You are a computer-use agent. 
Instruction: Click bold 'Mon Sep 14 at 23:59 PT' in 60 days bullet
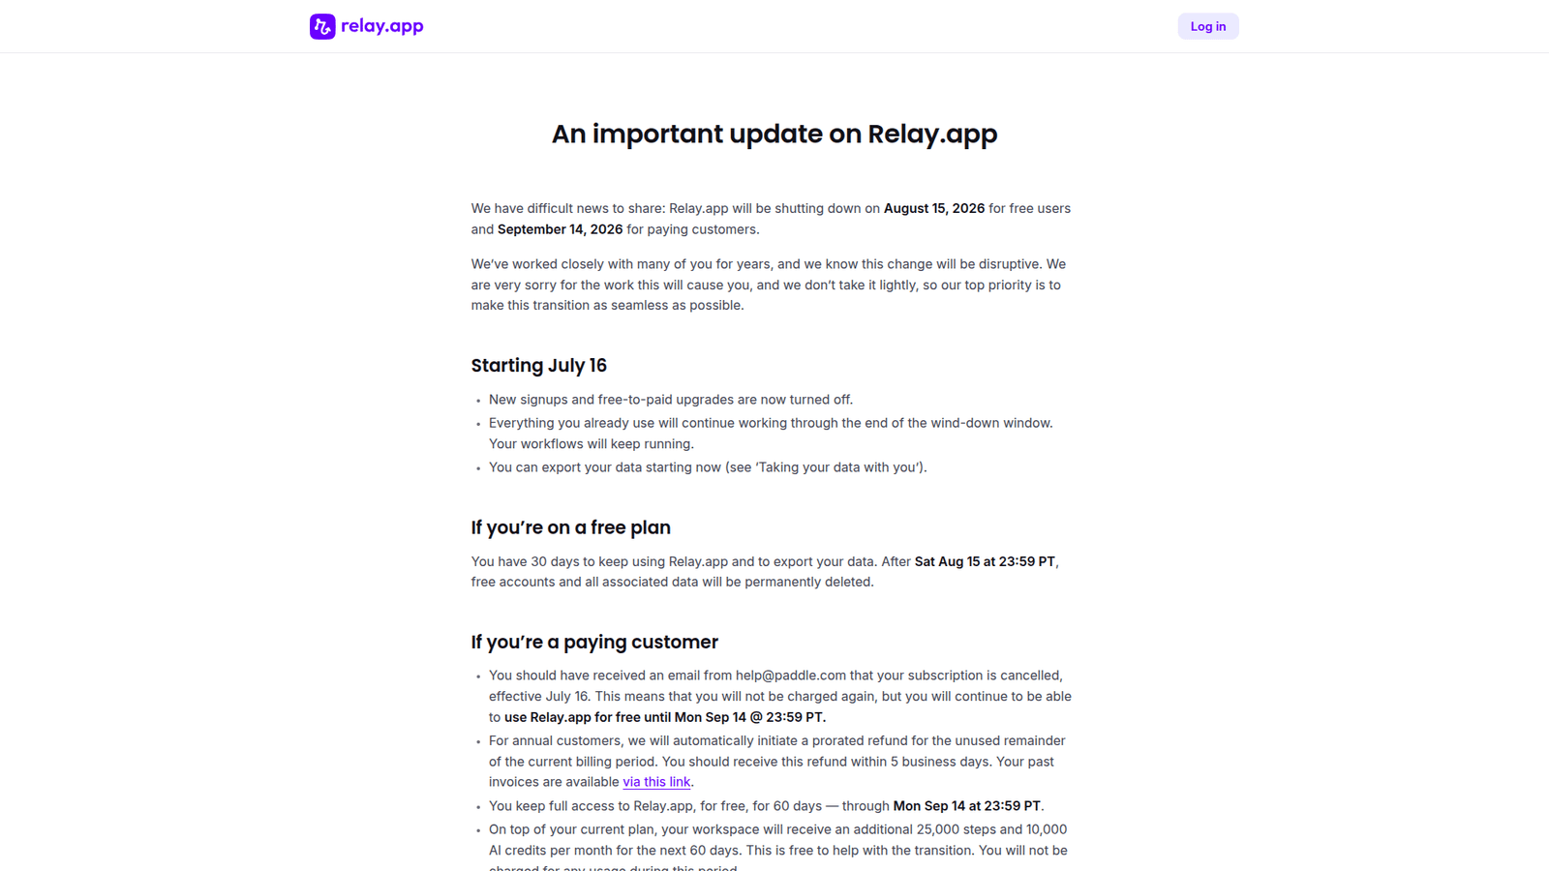pyautogui.click(x=967, y=806)
